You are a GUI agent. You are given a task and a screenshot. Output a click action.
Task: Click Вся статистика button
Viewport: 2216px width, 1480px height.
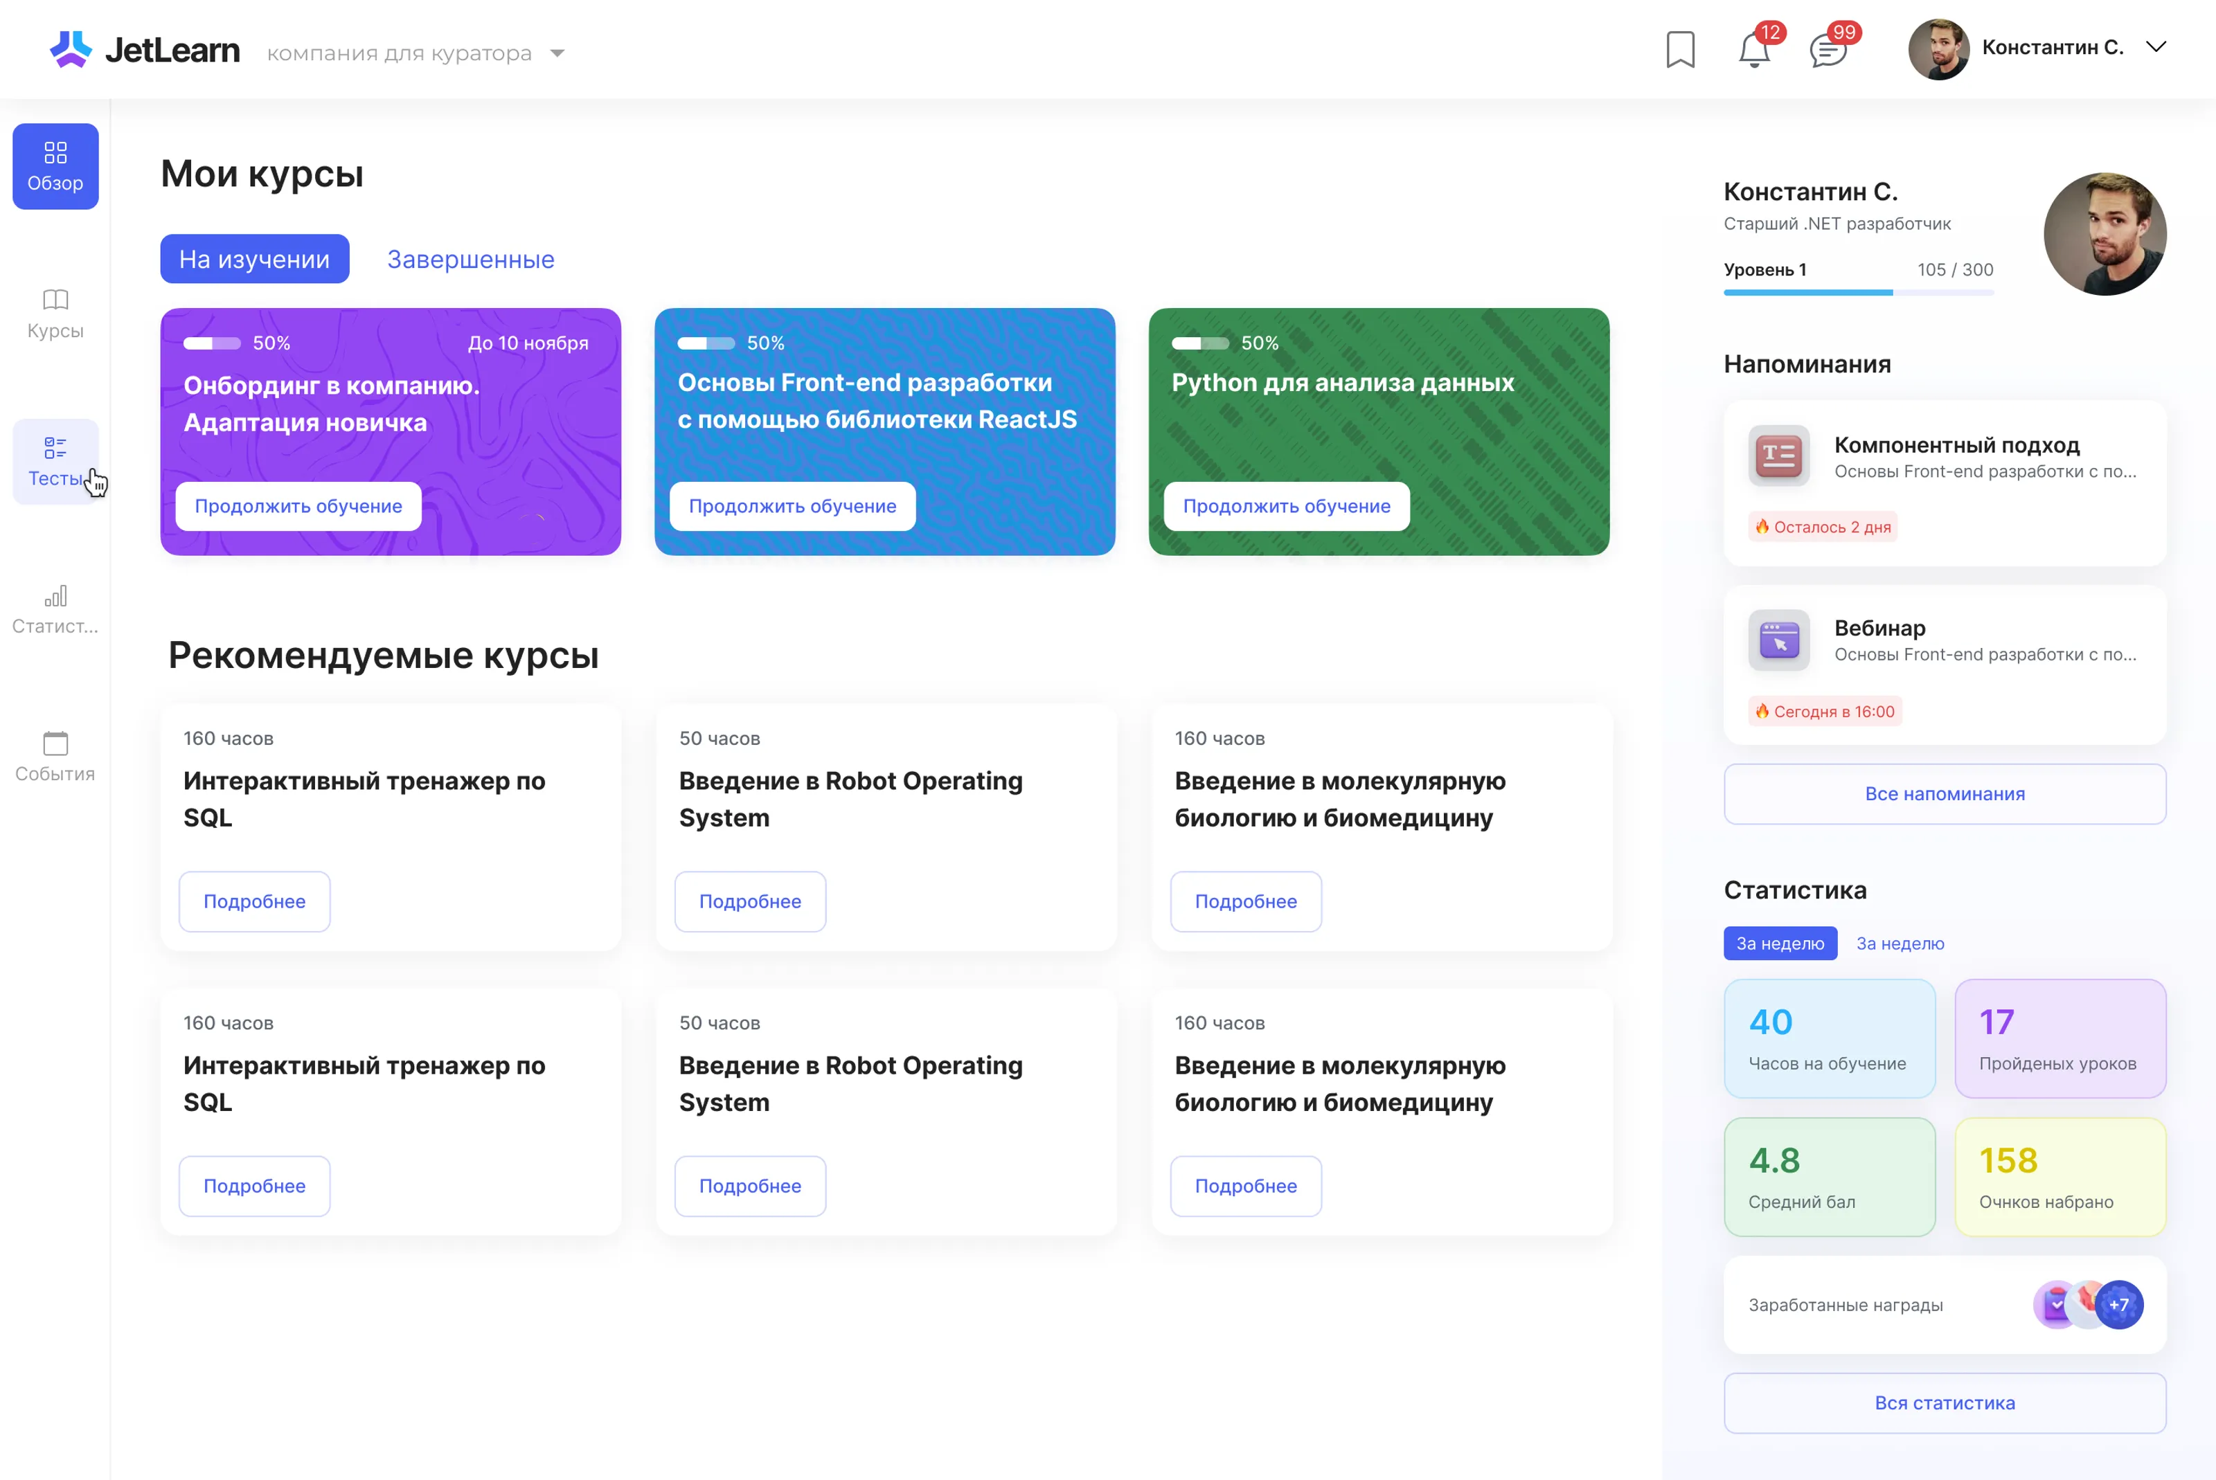pos(1944,1402)
